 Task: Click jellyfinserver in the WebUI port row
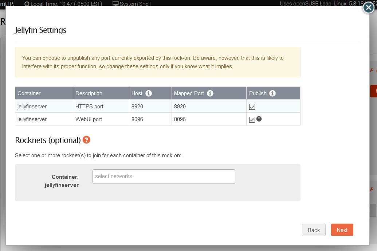[x=32, y=119]
